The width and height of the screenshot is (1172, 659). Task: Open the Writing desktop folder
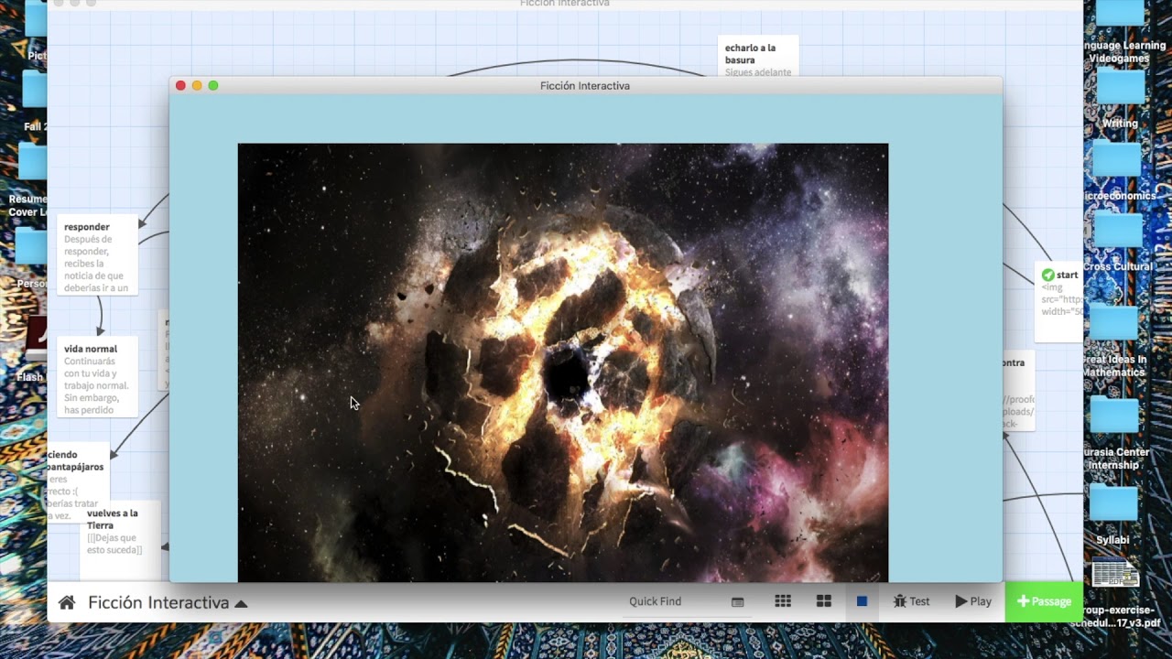click(1120, 96)
